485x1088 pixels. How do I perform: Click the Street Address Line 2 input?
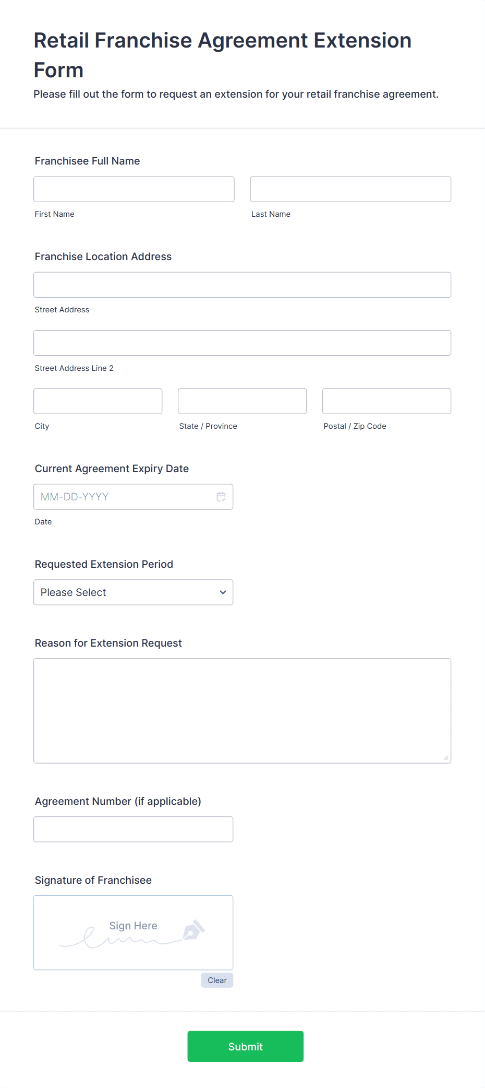pyautogui.click(x=242, y=343)
